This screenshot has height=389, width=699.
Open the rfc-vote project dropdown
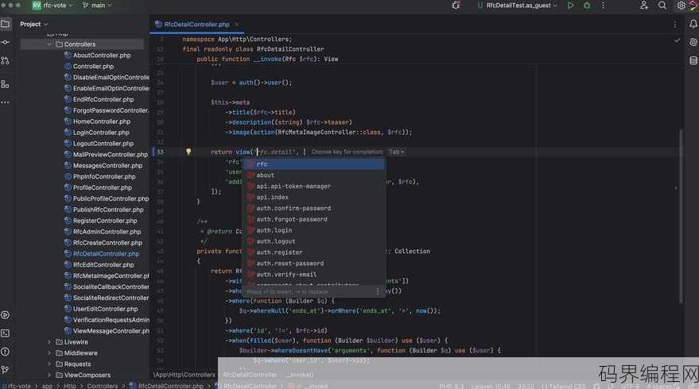click(x=52, y=6)
